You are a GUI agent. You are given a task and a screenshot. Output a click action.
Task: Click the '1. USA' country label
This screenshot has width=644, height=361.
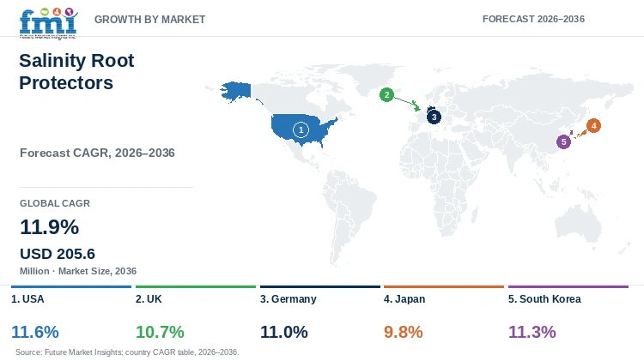pos(27,299)
